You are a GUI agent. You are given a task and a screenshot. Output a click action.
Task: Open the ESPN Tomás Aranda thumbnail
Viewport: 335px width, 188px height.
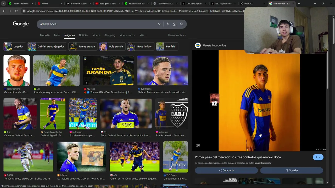coord(28,157)
